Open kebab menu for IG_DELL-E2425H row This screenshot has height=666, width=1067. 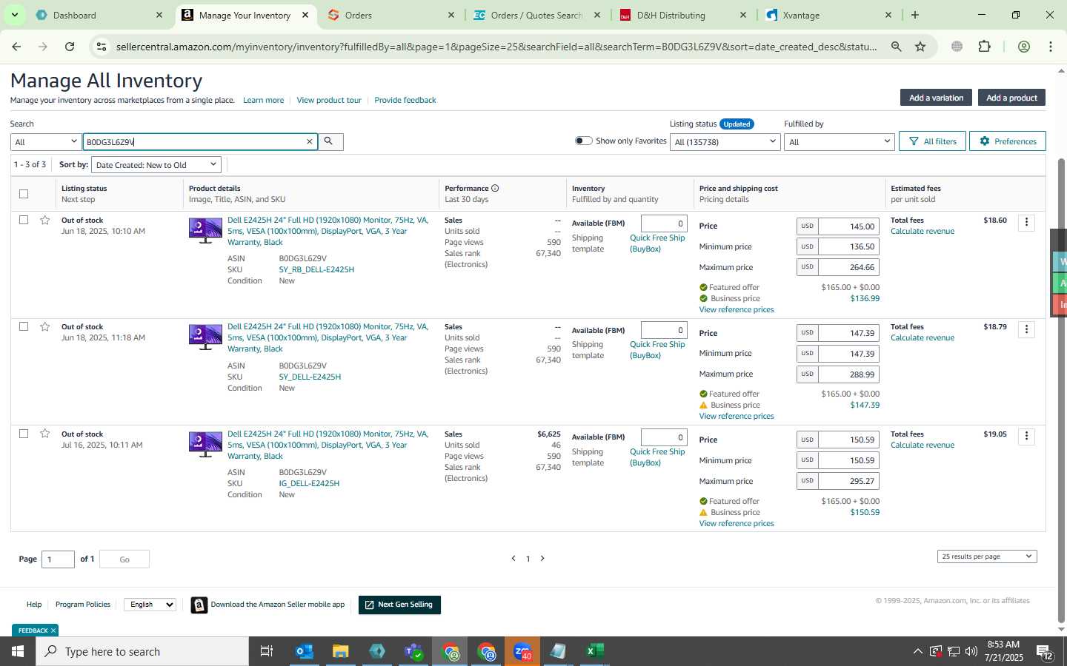[1026, 436]
